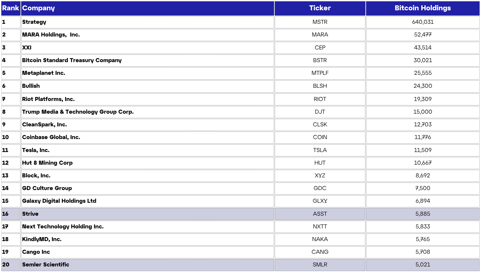Viewport: 481px width, 272px height.
Task: Select Bitcoin Standard Treasury Company row
Action: (x=72, y=61)
